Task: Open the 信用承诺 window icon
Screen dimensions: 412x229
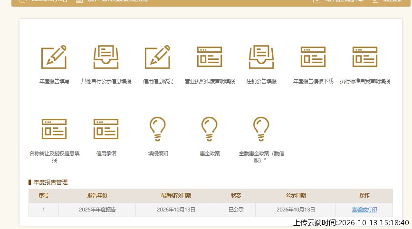Action: [x=106, y=129]
